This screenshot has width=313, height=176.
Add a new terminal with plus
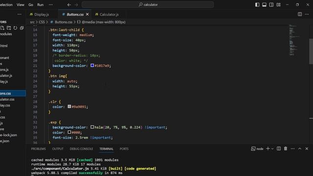point(268,149)
